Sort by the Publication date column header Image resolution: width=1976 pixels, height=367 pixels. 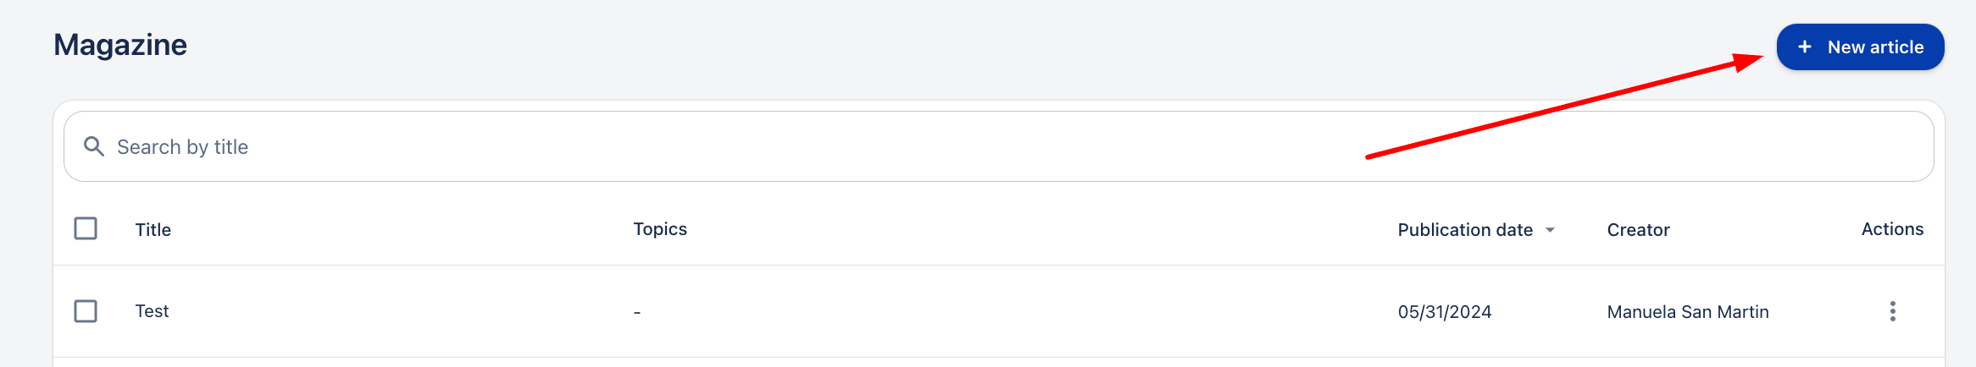click(x=1464, y=230)
